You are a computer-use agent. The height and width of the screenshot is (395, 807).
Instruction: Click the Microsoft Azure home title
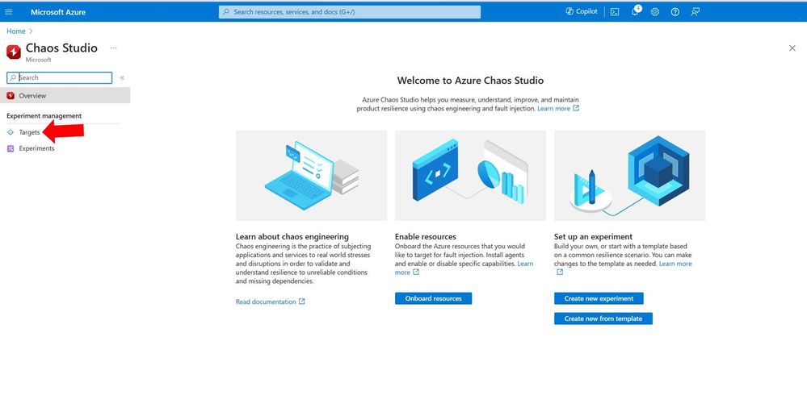pos(58,12)
